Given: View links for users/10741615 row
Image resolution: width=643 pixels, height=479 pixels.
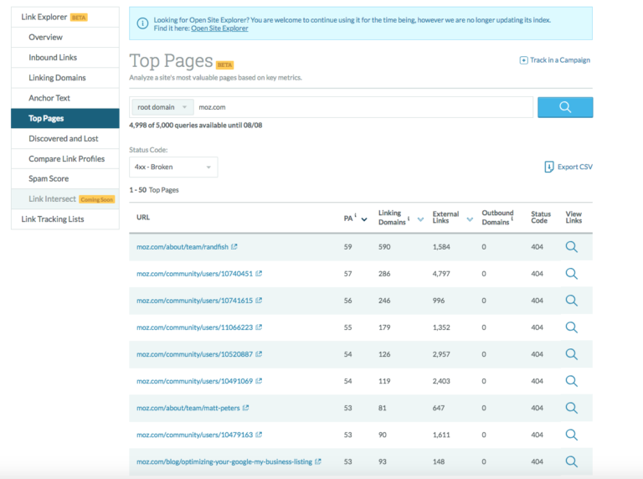Looking at the screenshot, I should click(571, 301).
